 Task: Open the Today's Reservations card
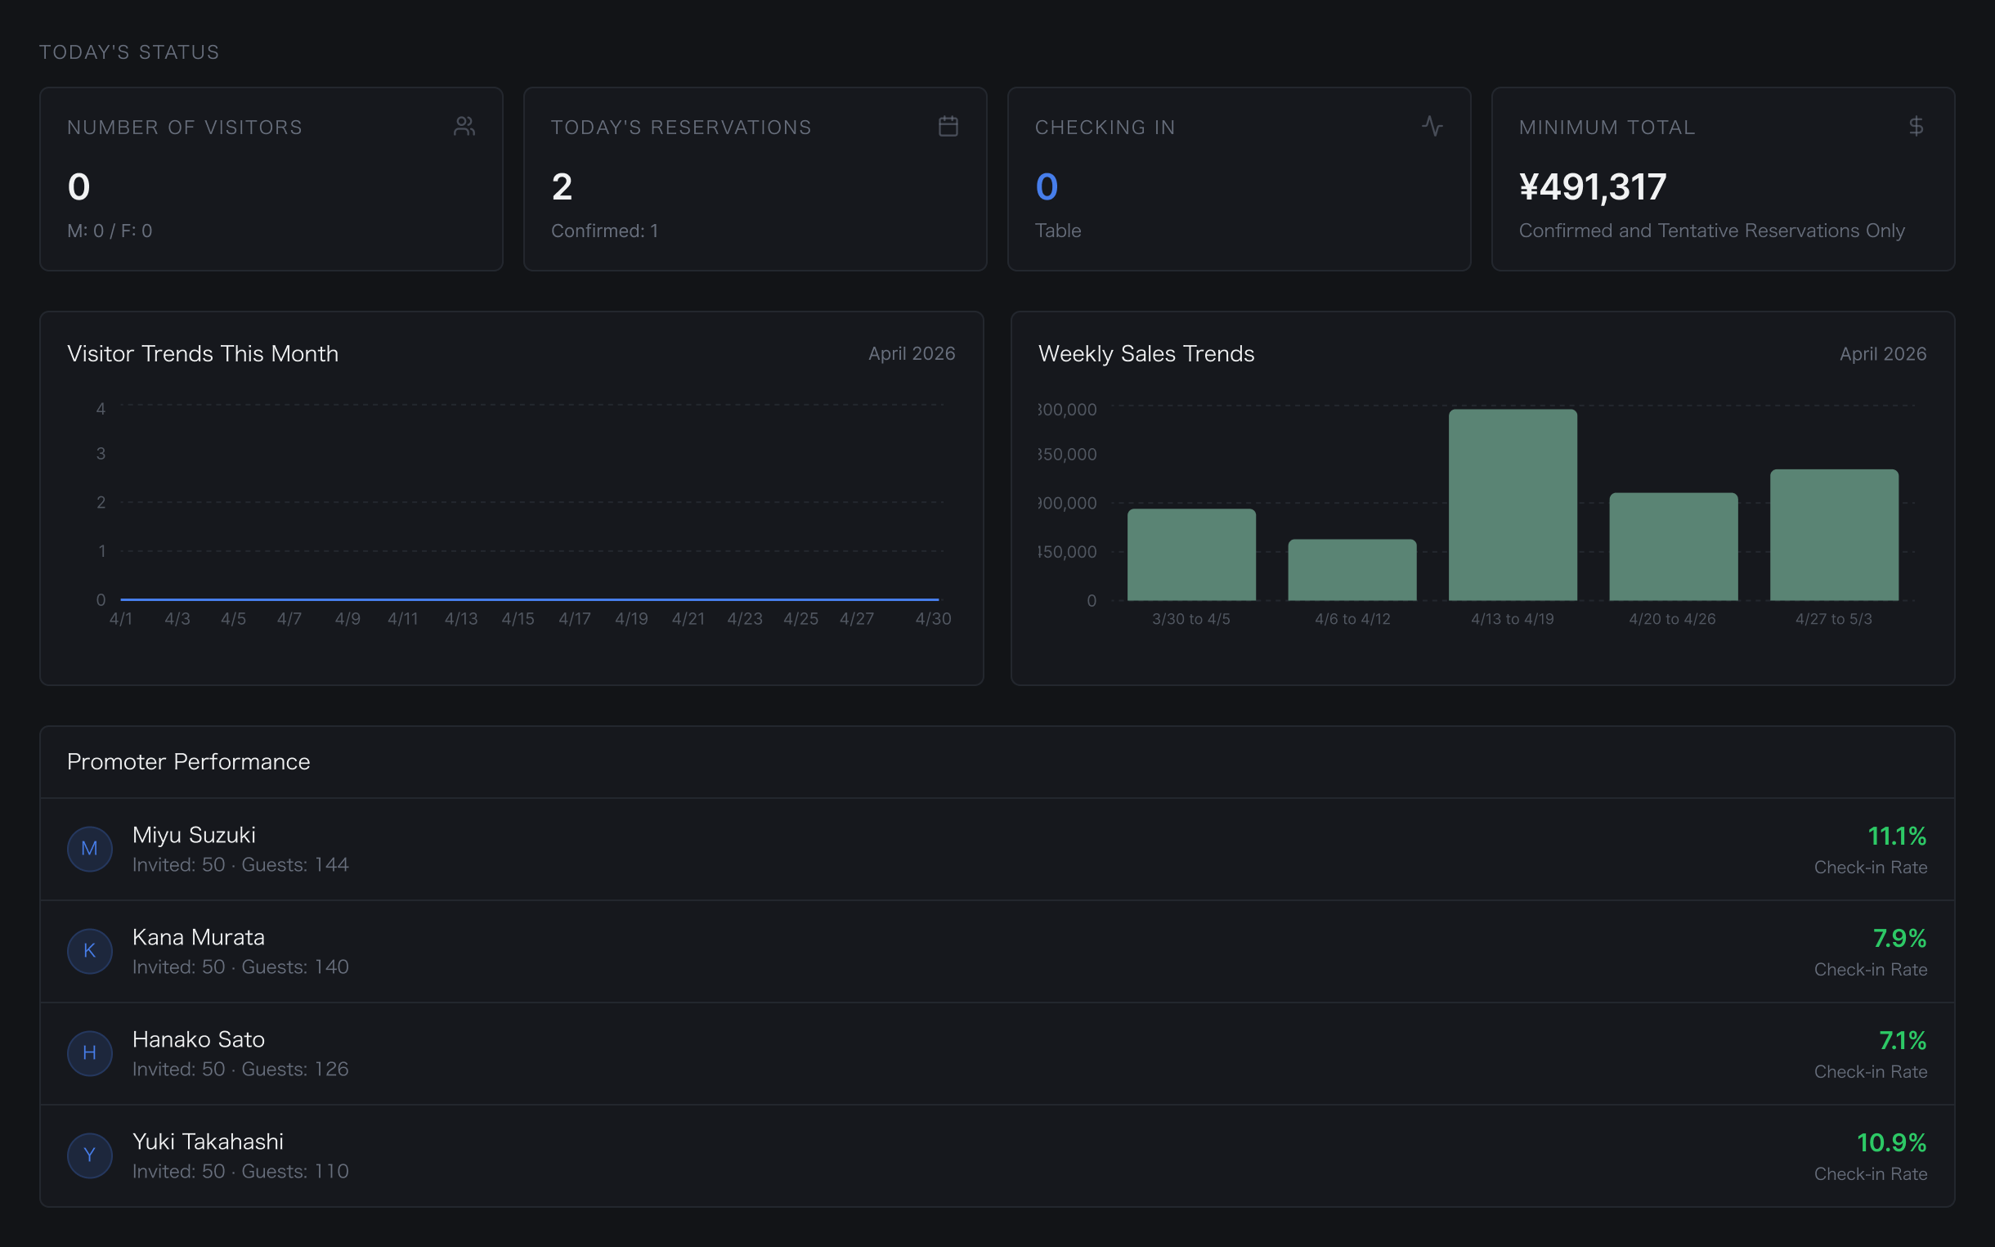coord(755,179)
